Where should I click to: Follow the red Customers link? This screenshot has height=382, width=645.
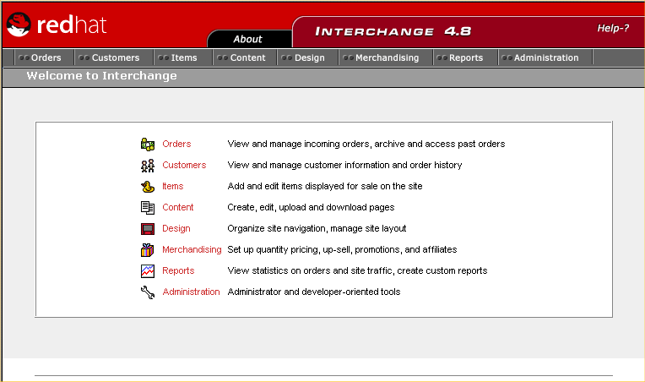(x=184, y=165)
